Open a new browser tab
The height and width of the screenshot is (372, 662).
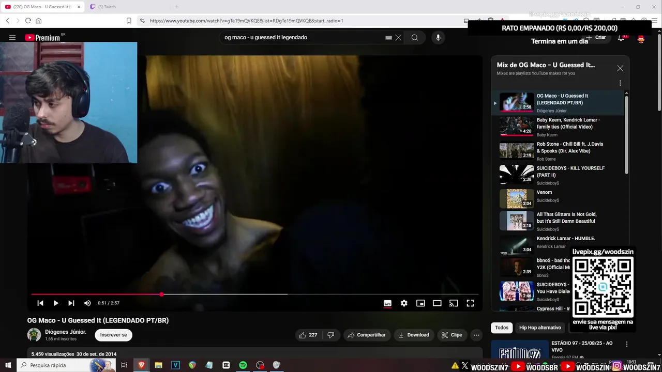pos(176,7)
